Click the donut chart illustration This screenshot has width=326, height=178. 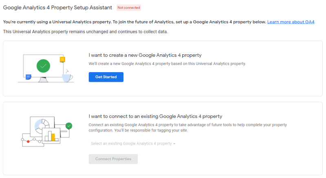pyautogui.click(x=42, y=126)
